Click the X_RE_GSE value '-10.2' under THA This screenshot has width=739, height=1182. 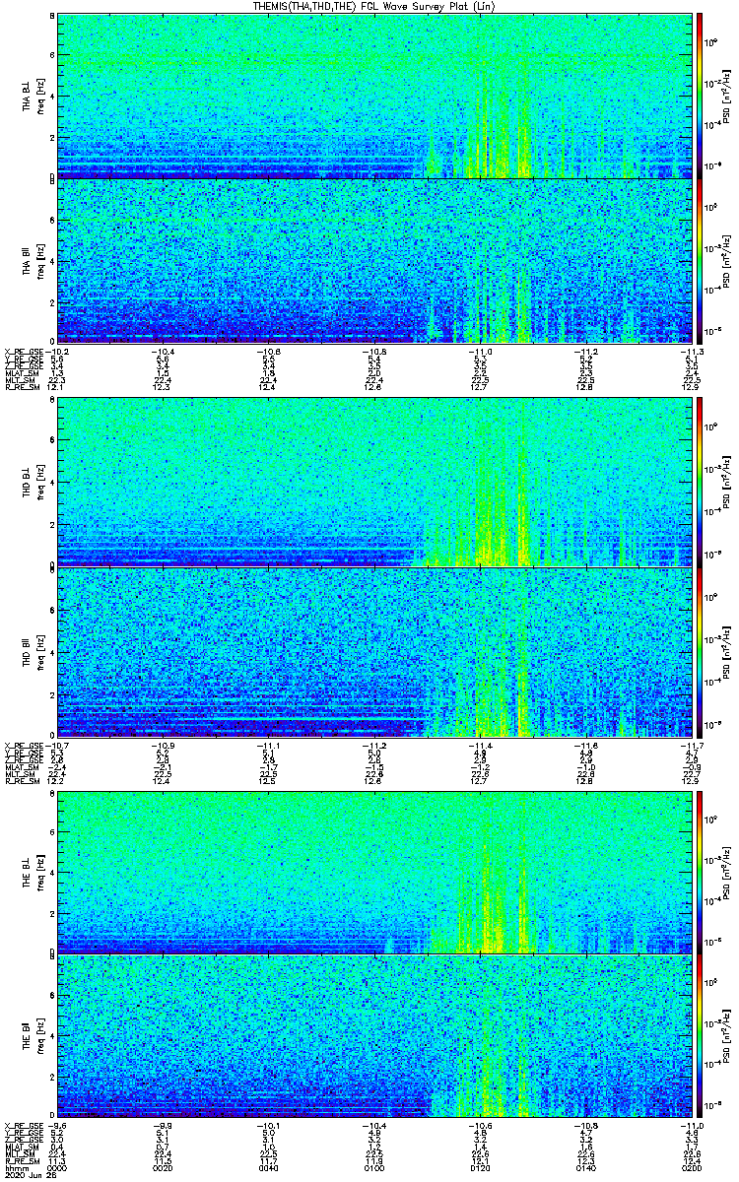click(55, 352)
